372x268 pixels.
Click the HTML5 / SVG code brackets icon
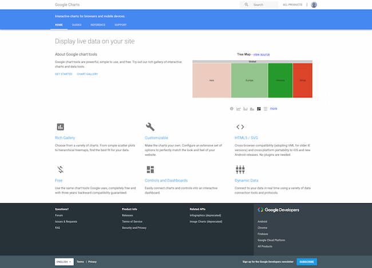[240, 127]
